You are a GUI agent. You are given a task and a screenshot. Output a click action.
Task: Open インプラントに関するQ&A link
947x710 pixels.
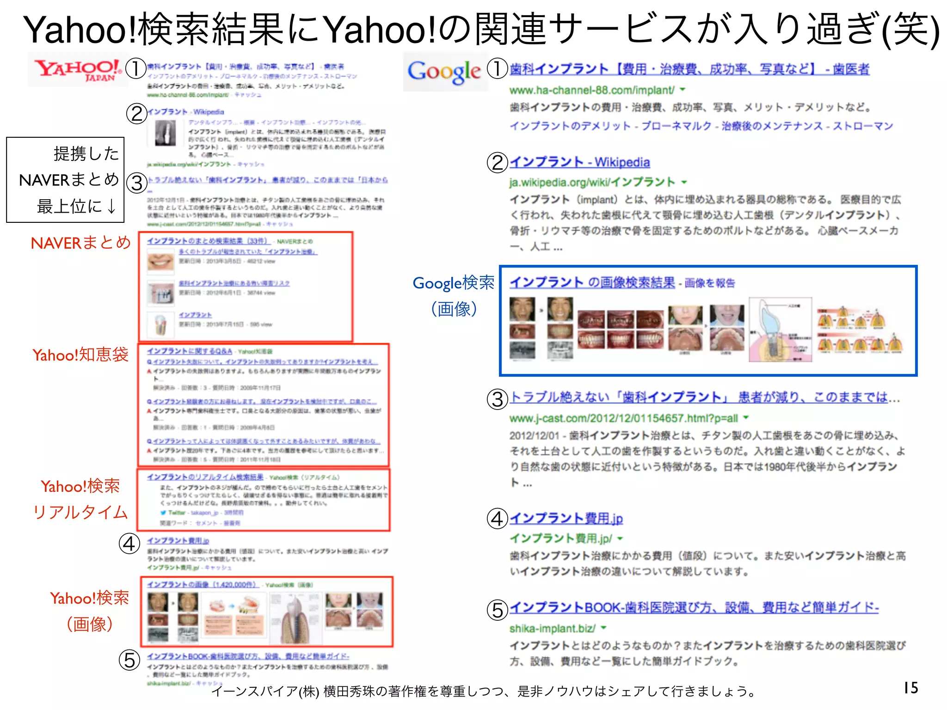(x=190, y=351)
